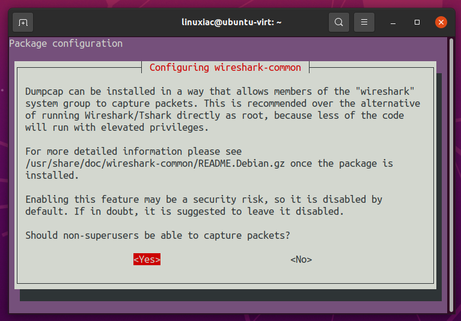
Task: Maximize the terminal window
Action: click(417, 22)
